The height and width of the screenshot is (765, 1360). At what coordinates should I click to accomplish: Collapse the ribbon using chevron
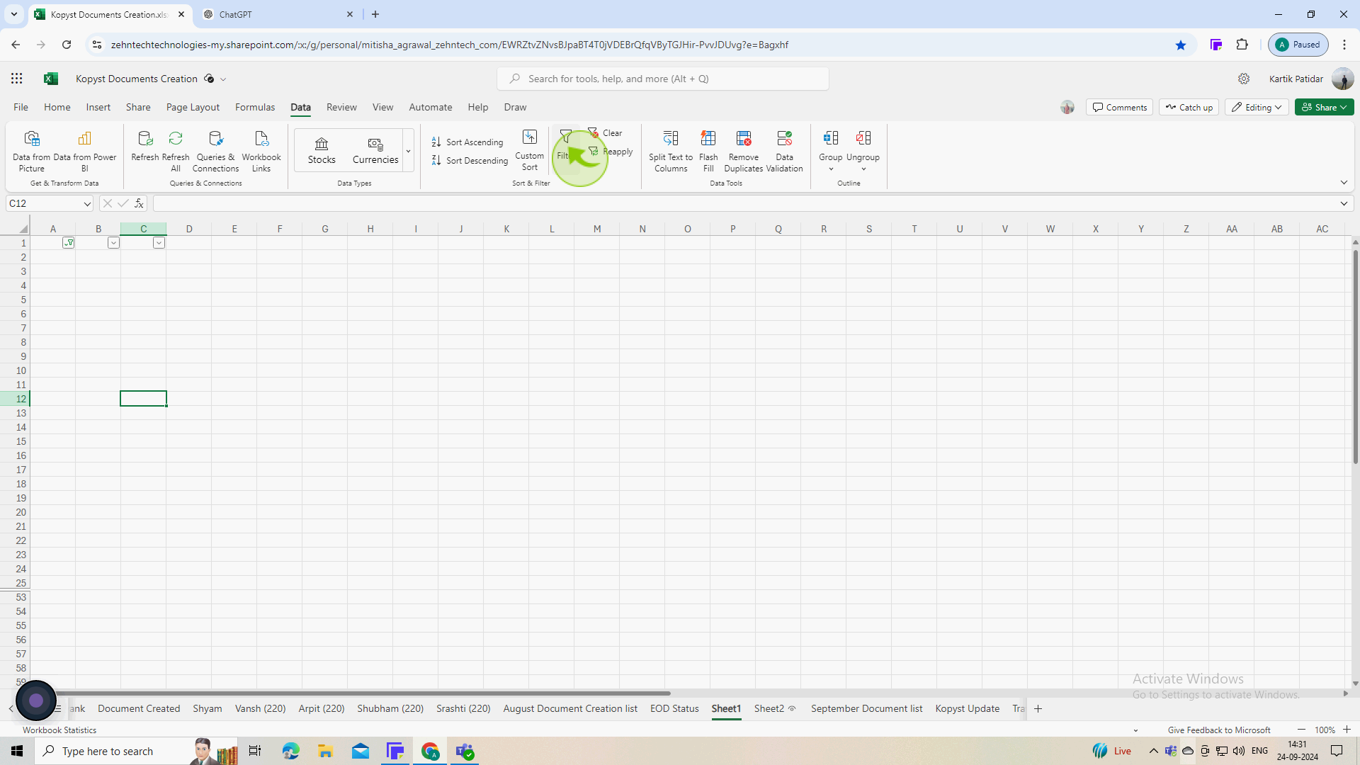(1344, 183)
